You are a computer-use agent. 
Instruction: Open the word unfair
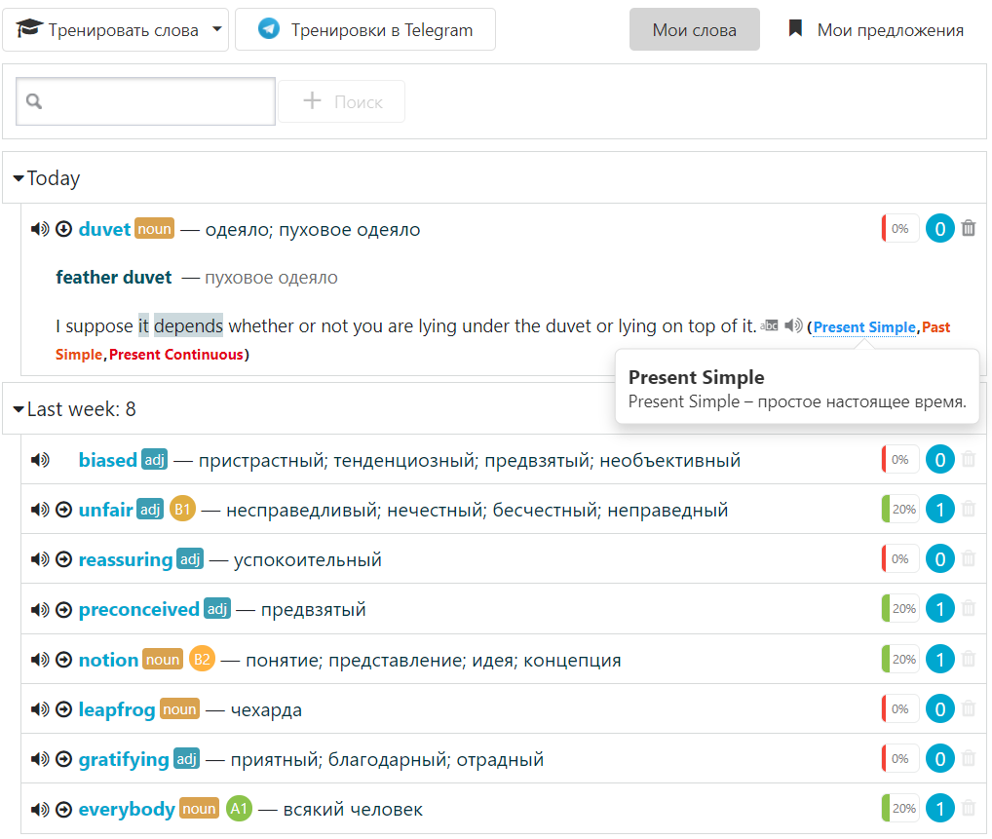coord(105,509)
